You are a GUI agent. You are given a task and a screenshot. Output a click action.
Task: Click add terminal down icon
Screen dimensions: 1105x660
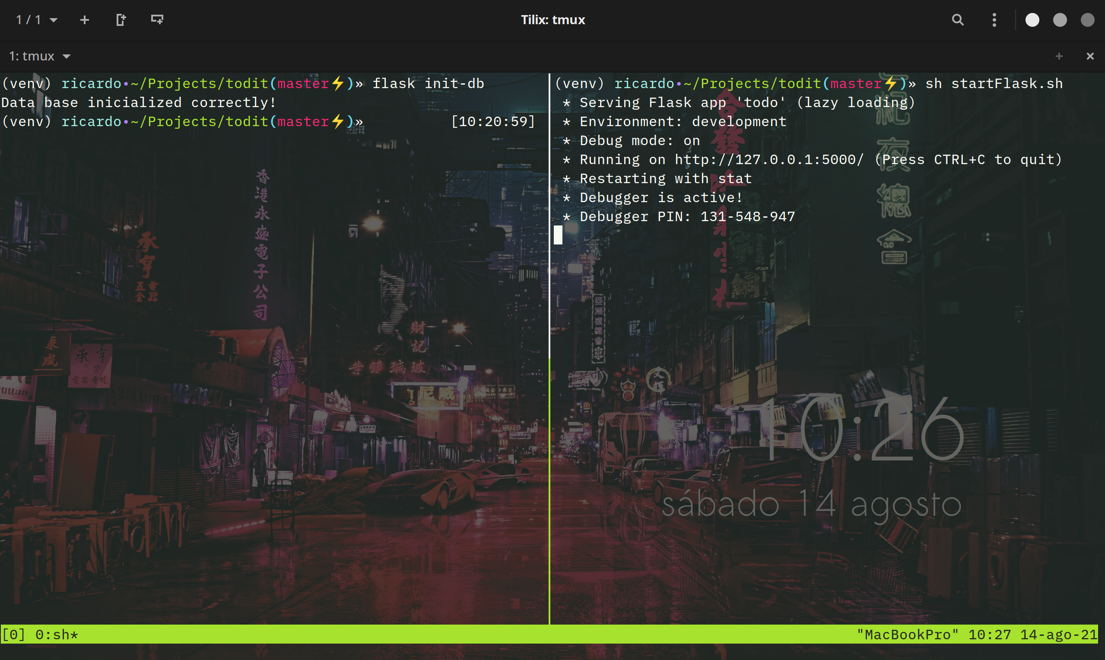(x=157, y=20)
